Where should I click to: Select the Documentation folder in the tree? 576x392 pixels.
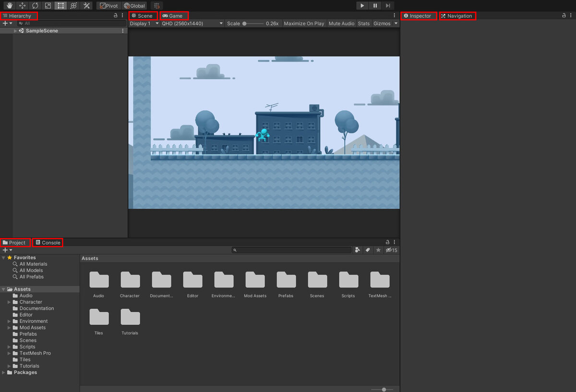36,309
